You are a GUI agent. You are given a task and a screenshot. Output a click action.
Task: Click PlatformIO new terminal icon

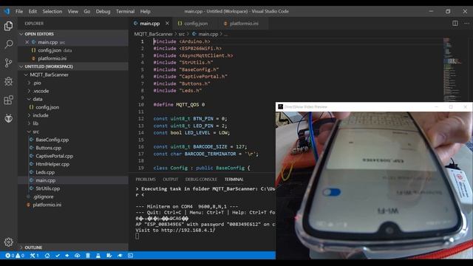[x=130, y=256]
